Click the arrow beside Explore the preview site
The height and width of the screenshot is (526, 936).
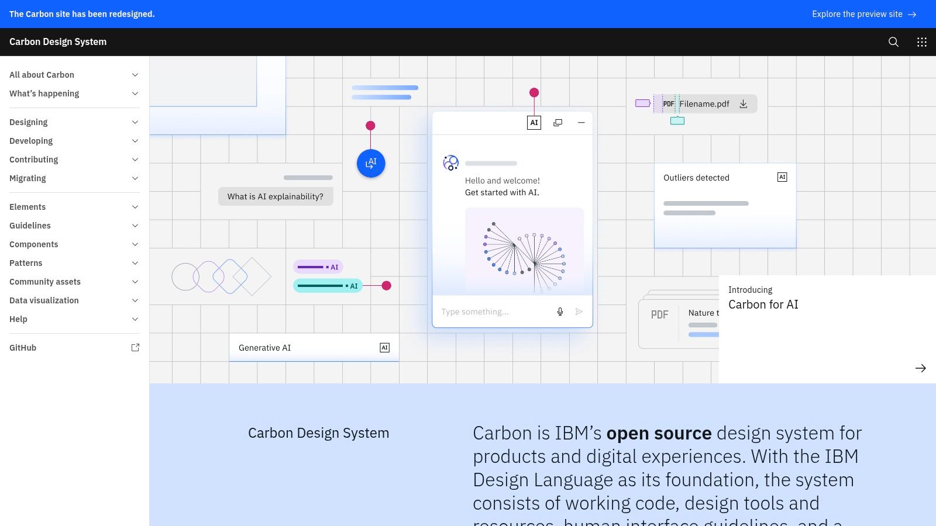[912, 14]
